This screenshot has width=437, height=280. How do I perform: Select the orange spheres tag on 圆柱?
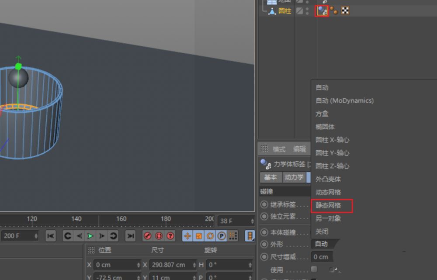tap(333, 10)
